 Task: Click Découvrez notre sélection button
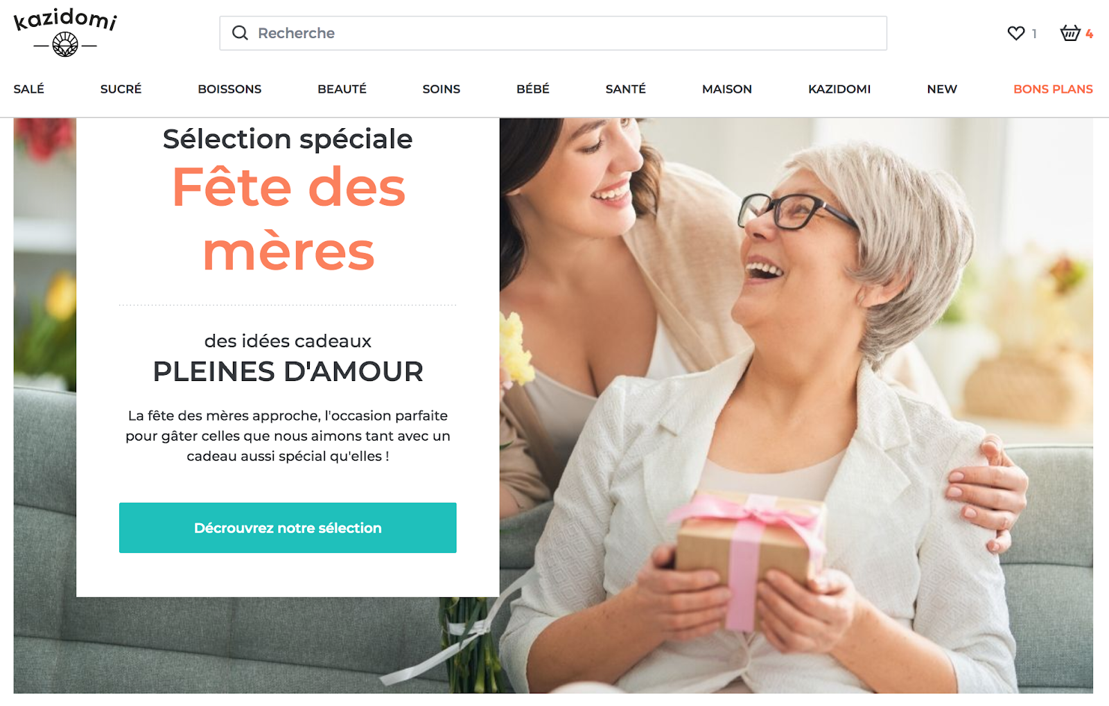click(288, 528)
